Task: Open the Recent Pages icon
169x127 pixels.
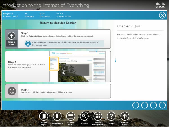Action: click(x=43, y=116)
